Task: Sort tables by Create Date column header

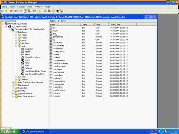Action: coord(123,25)
